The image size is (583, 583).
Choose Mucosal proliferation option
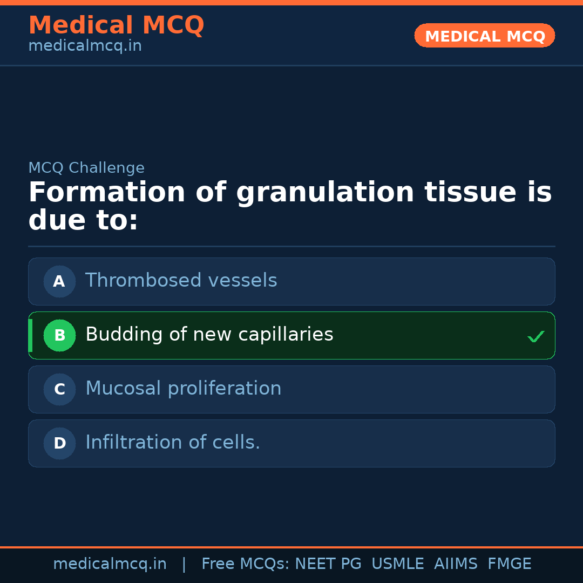(183, 389)
